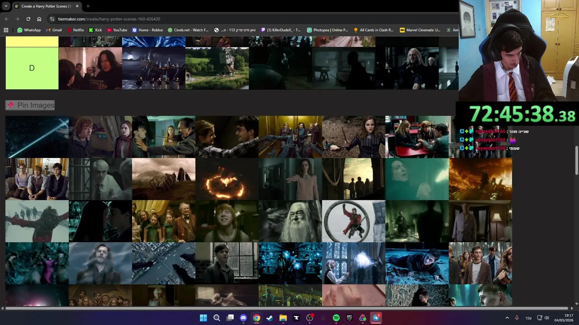The width and height of the screenshot is (579, 325).
Task: Select the Create a Harry Potter Scenes tab
Action: tap(46, 6)
